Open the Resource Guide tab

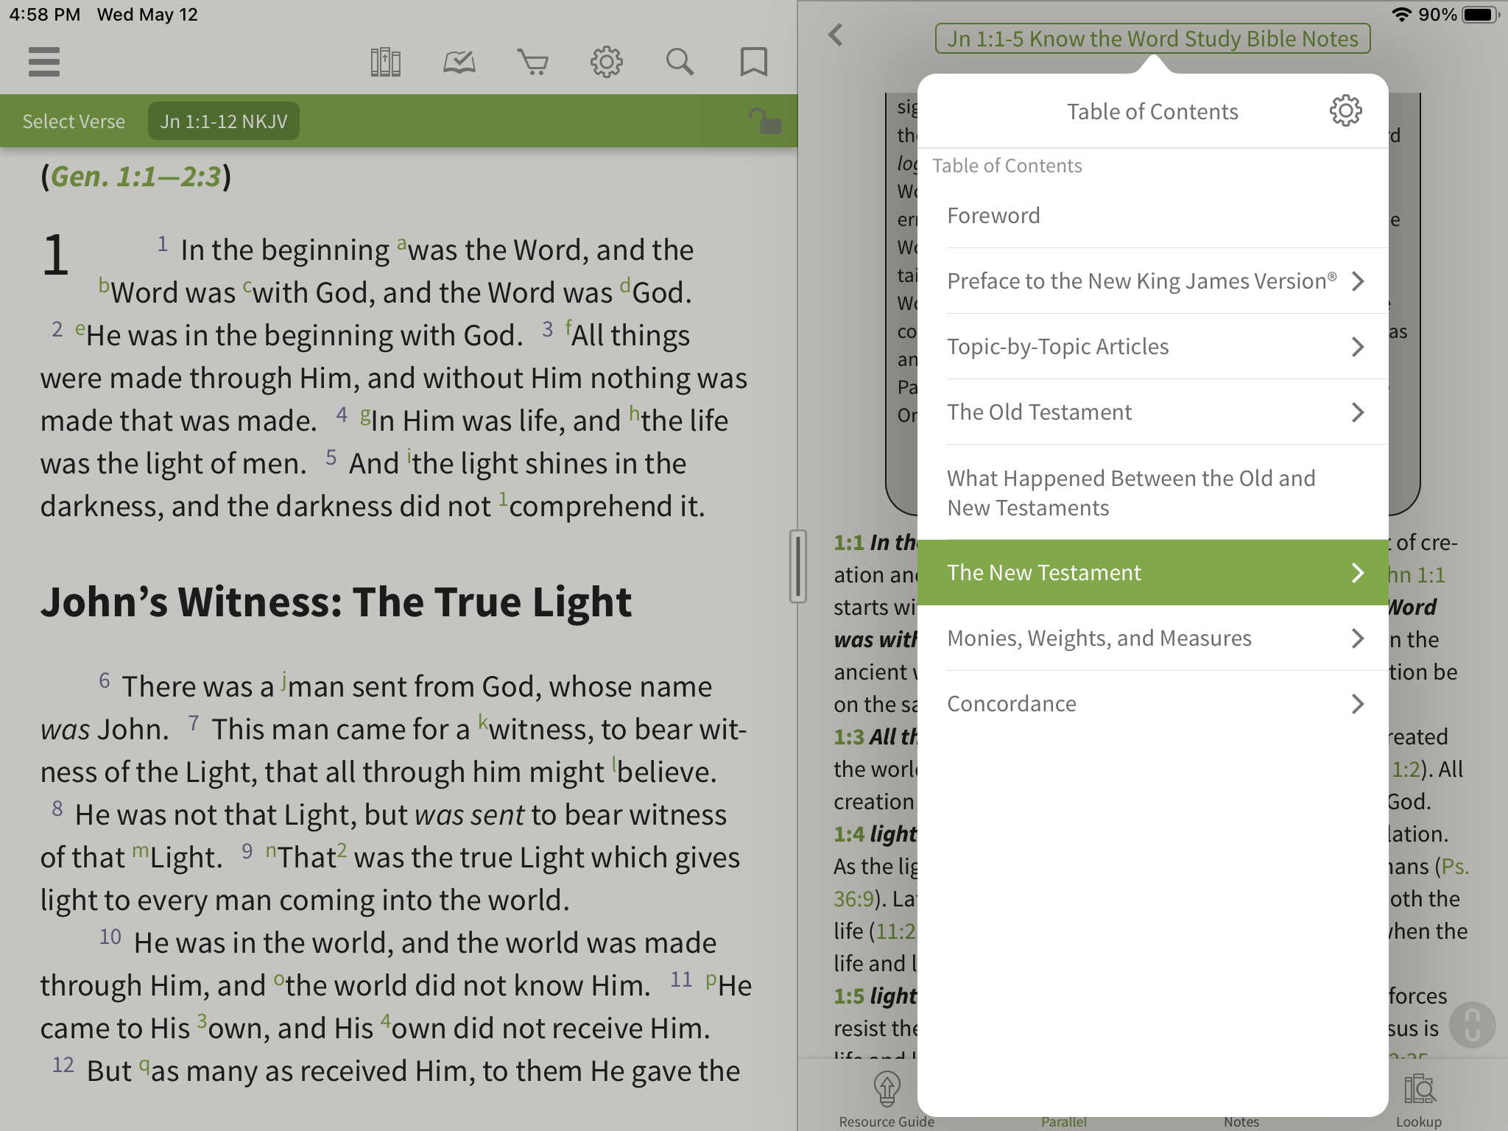point(887,1099)
